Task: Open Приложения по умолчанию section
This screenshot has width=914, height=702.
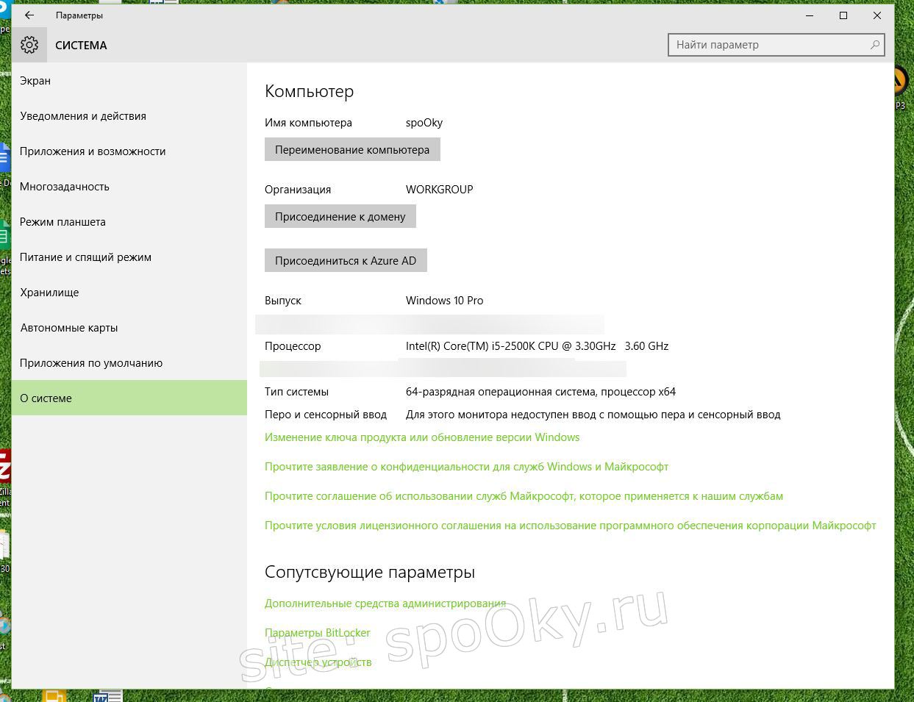Action: (129, 363)
